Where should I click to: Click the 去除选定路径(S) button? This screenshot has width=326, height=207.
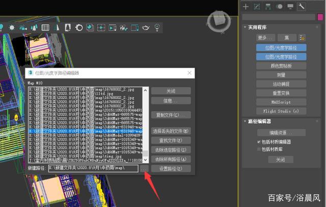pos(171,150)
